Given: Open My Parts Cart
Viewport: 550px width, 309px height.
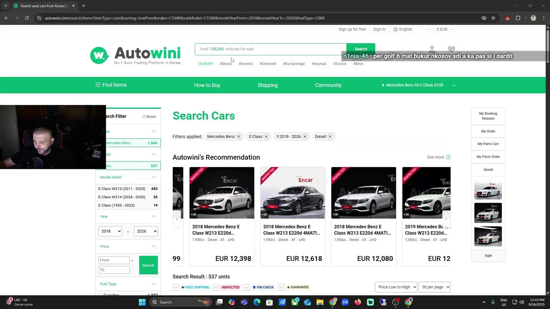Looking at the screenshot, I should [488, 144].
